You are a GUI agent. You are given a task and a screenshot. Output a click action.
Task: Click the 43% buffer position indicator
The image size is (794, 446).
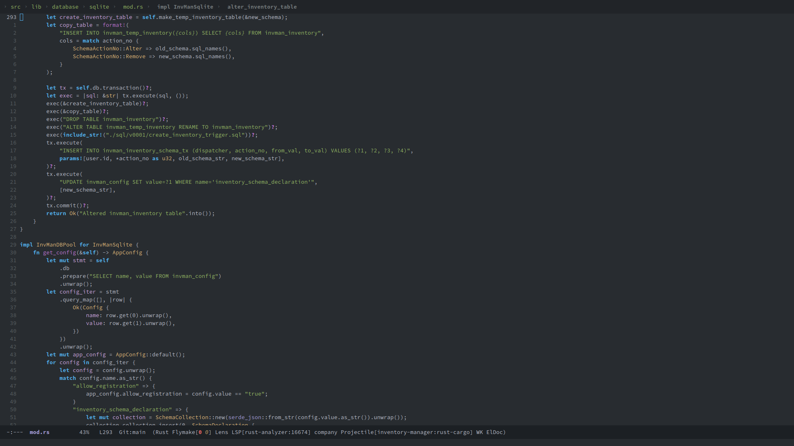84,432
